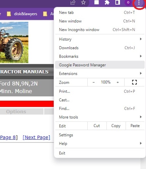Open Find... in the menu
Screen dimensions: 146x169
coord(100,108)
